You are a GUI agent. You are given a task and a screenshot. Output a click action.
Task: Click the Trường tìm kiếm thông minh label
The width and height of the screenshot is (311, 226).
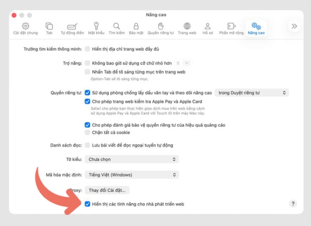(53, 49)
